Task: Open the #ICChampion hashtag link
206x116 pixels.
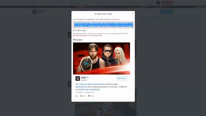Action: point(81,84)
